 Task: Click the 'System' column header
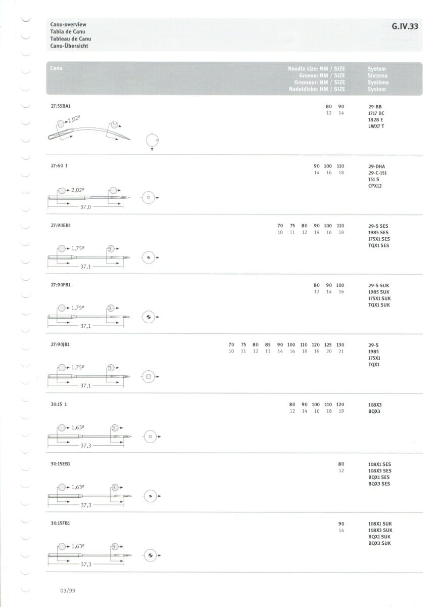377,69
